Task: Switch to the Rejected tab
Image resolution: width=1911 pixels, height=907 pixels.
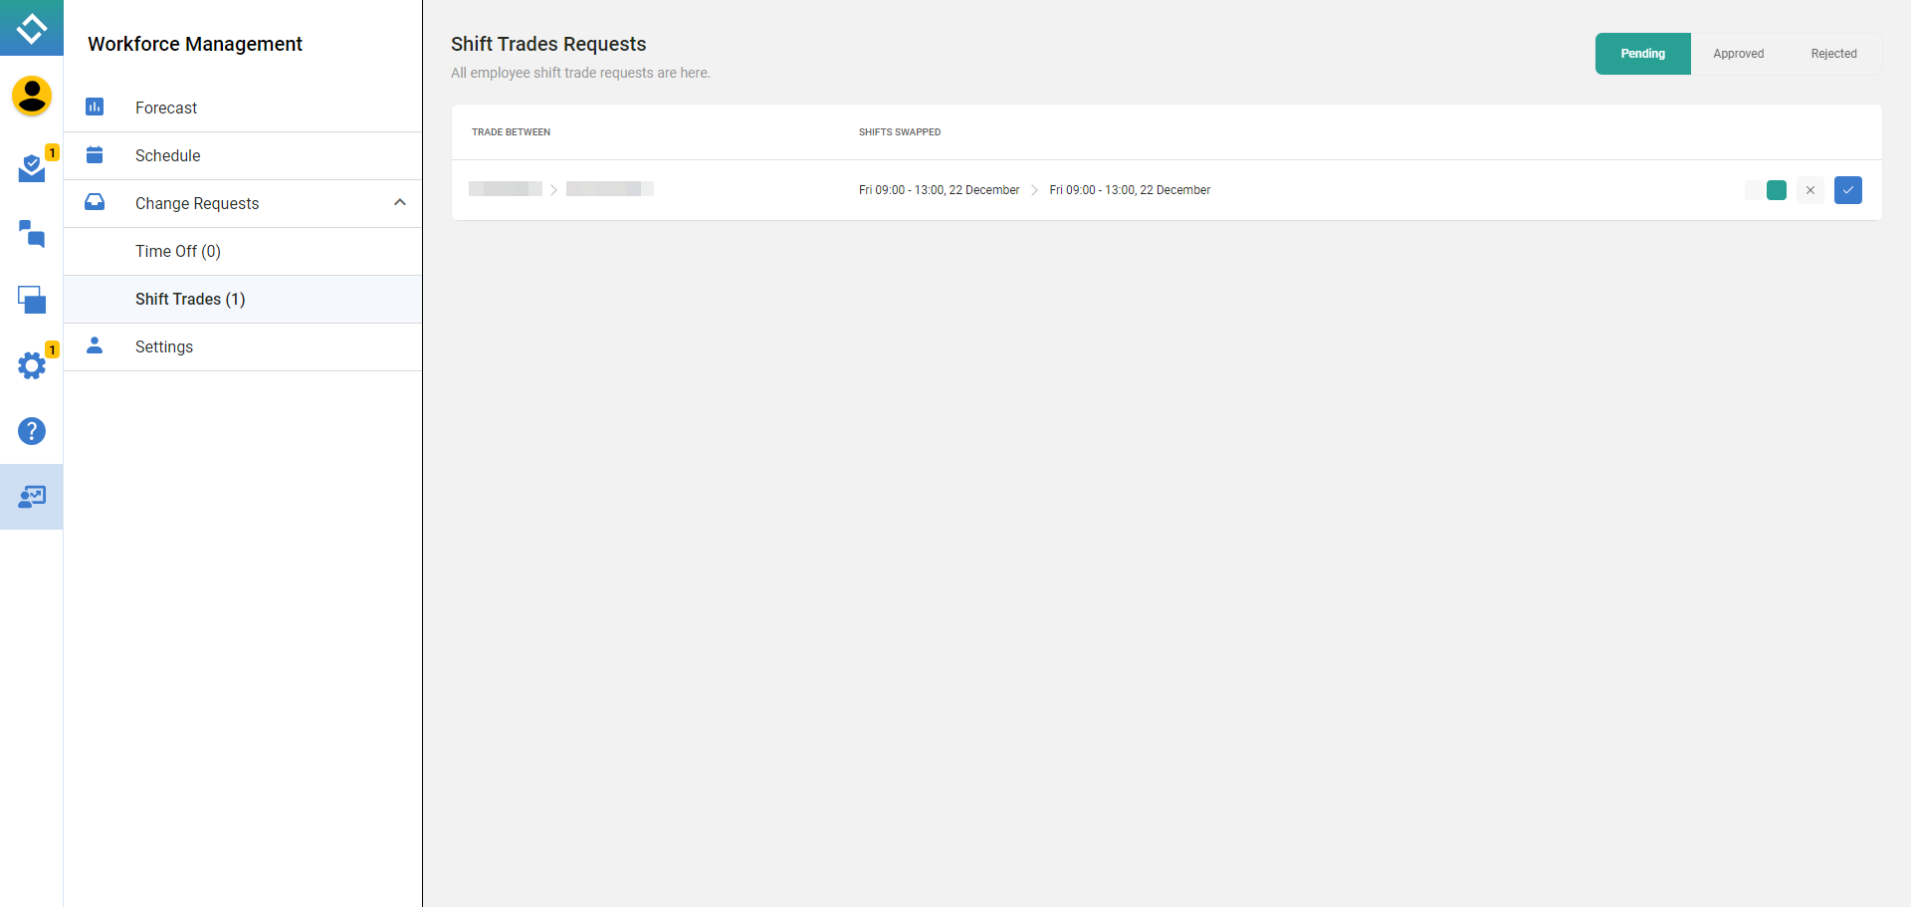Action: point(1833,54)
